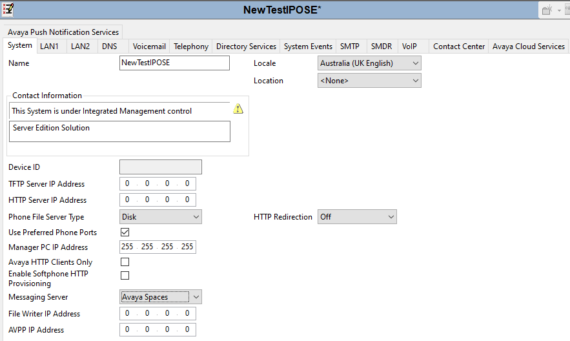Click the HTTP Server IP Address field
Image resolution: width=570 pixels, height=341 pixels.
click(158, 200)
